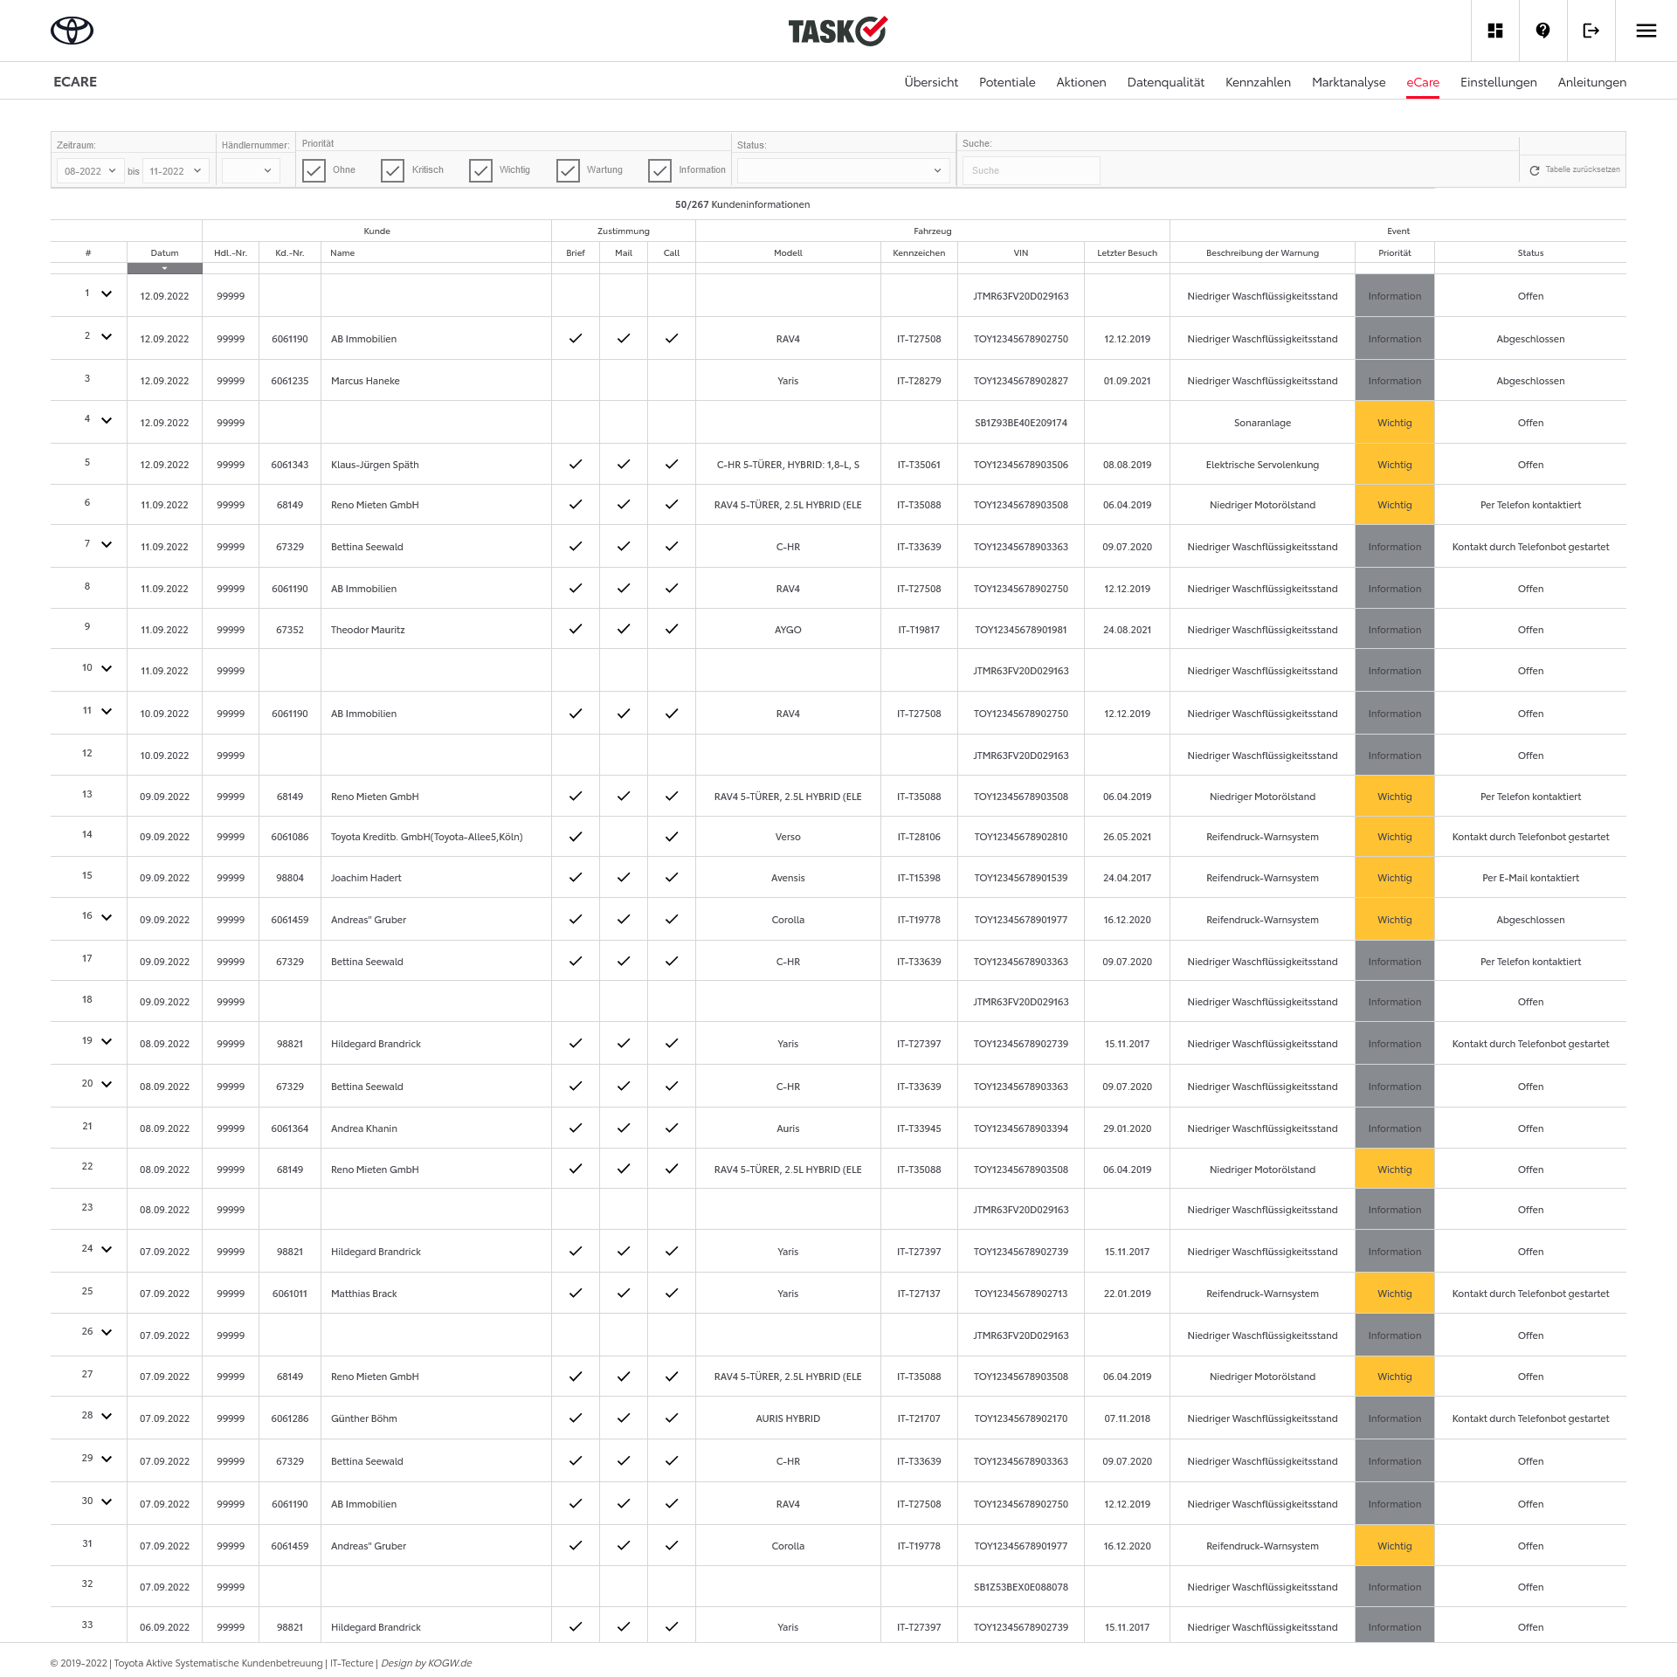Screen dimensions: 1677x1677
Task: Click the Suche search input field
Action: point(1031,170)
